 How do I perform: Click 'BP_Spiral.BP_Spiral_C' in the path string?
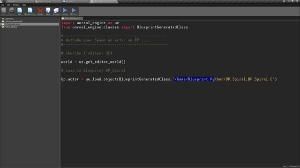pyautogui.click(x=249, y=79)
